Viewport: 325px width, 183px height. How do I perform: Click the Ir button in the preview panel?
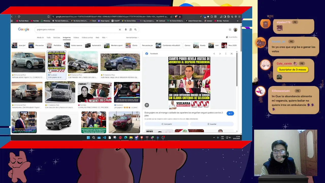point(230,113)
